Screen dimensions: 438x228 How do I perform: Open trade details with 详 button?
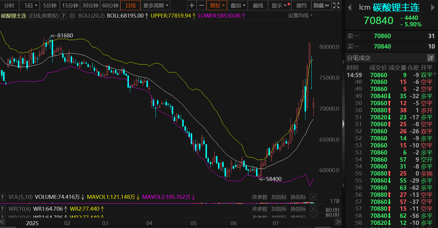[431, 58]
